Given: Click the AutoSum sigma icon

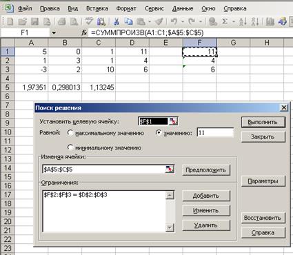Looking at the screenshot, I should (x=225, y=22).
